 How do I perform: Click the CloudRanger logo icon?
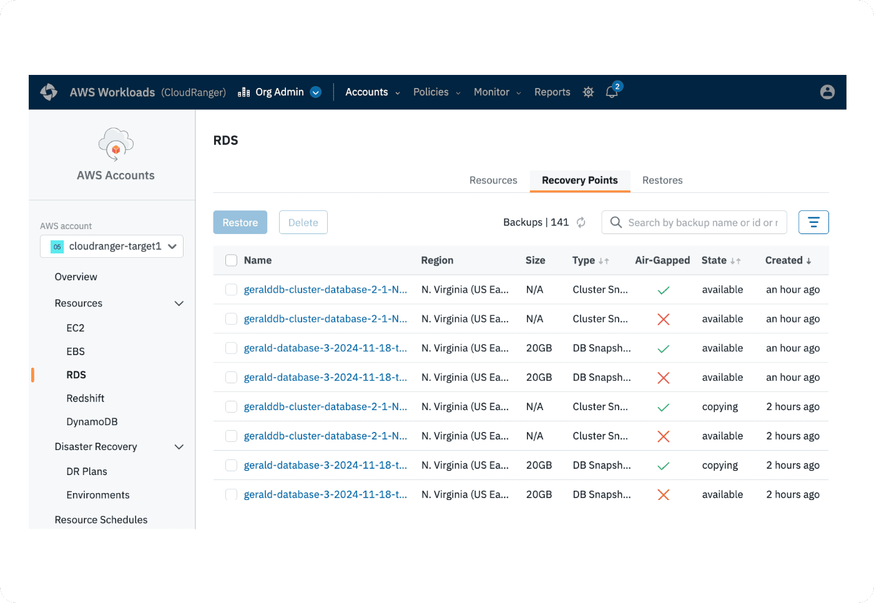click(x=49, y=92)
